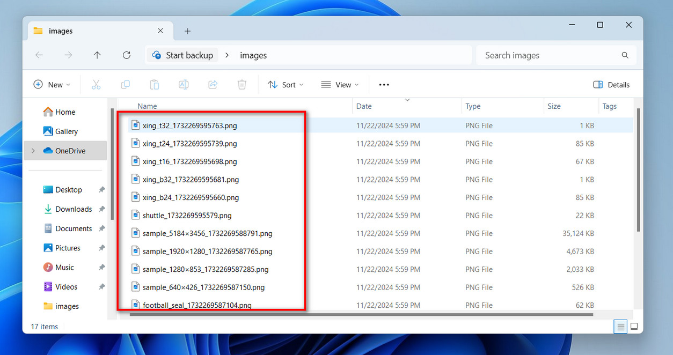Close the images tab
This screenshot has width=673, height=355.
click(160, 31)
